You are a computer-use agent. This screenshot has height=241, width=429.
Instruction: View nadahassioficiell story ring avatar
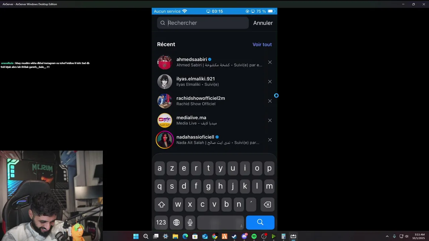click(x=165, y=140)
